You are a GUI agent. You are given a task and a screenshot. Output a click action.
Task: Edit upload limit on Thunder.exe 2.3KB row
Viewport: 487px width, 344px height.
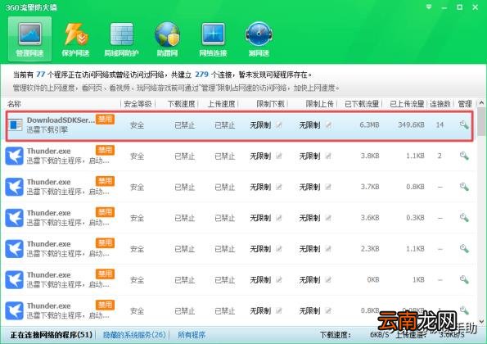click(x=328, y=249)
